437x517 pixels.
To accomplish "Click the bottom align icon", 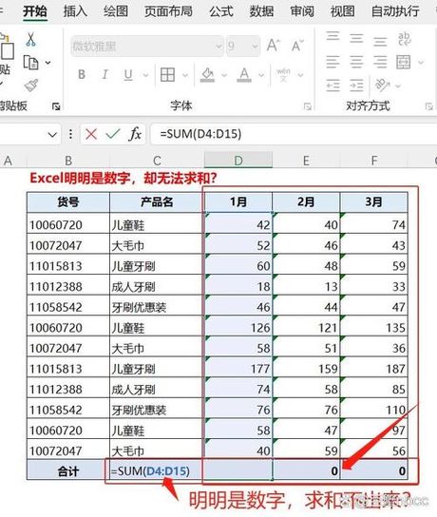I will pyautogui.click(x=380, y=41).
